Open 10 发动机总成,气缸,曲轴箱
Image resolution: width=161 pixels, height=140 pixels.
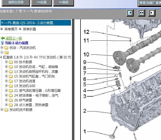pyautogui.click(x=36, y=67)
